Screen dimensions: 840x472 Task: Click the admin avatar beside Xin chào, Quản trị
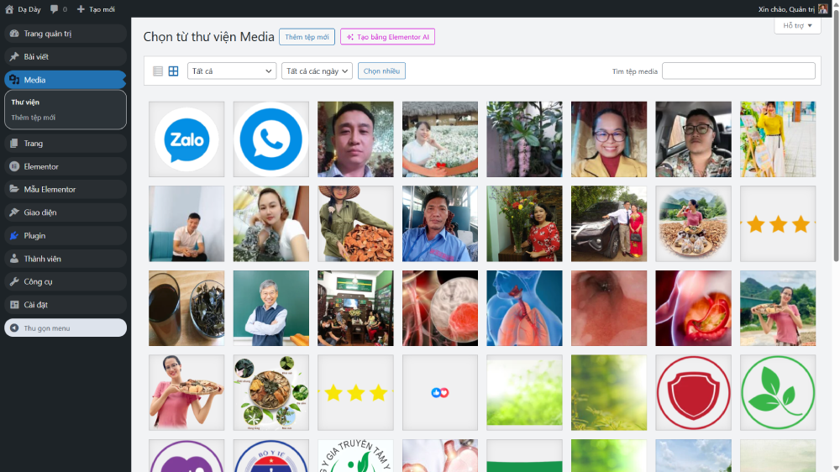[x=823, y=9]
